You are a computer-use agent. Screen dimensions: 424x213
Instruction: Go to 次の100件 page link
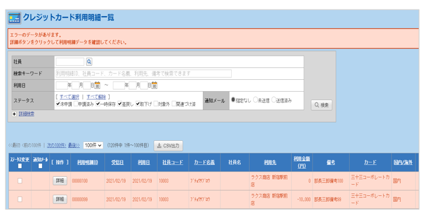click(x=56, y=146)
